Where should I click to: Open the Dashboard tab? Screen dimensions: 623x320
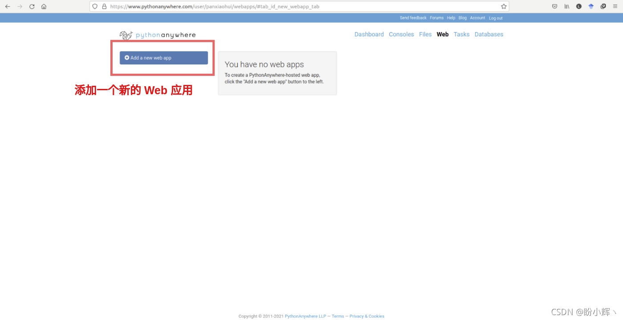(x=369, y=34)
